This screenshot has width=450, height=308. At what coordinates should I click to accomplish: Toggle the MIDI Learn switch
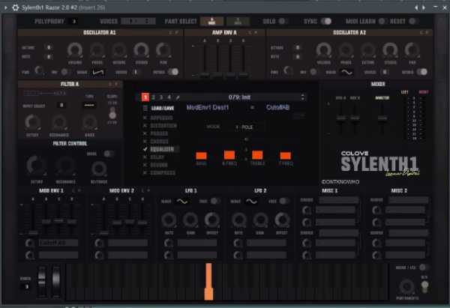382,21
